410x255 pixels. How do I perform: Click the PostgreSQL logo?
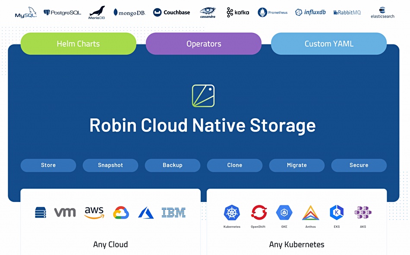pos(62,13)
